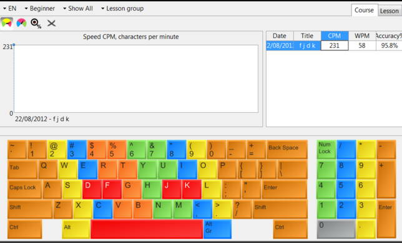Click the blue E key

pos(87,169)
